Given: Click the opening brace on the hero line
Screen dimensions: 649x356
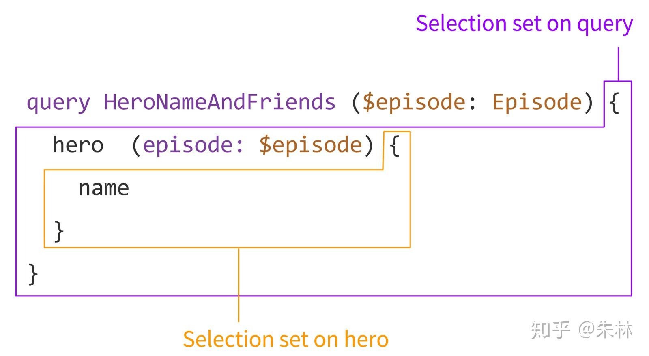Looking at the screenshot, I should tap(394, 145).
